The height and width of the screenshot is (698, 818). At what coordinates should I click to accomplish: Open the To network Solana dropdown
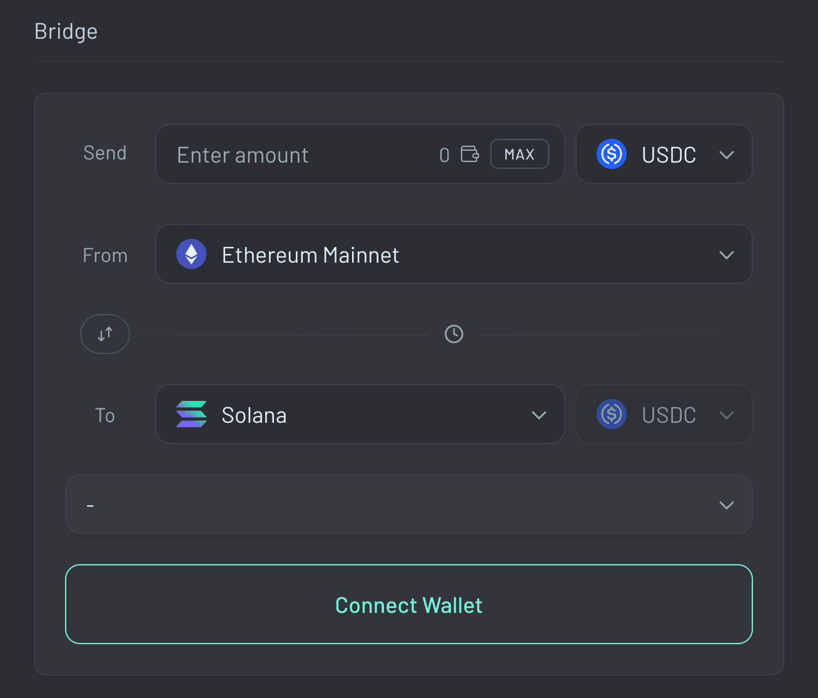[x=360, y=414]
